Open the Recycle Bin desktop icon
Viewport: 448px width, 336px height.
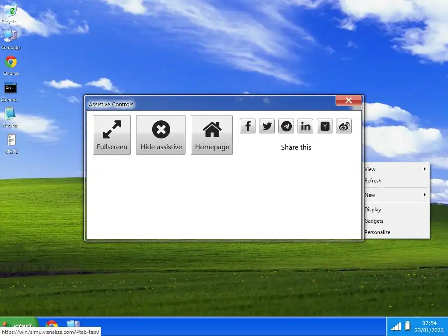pos(10,13)
